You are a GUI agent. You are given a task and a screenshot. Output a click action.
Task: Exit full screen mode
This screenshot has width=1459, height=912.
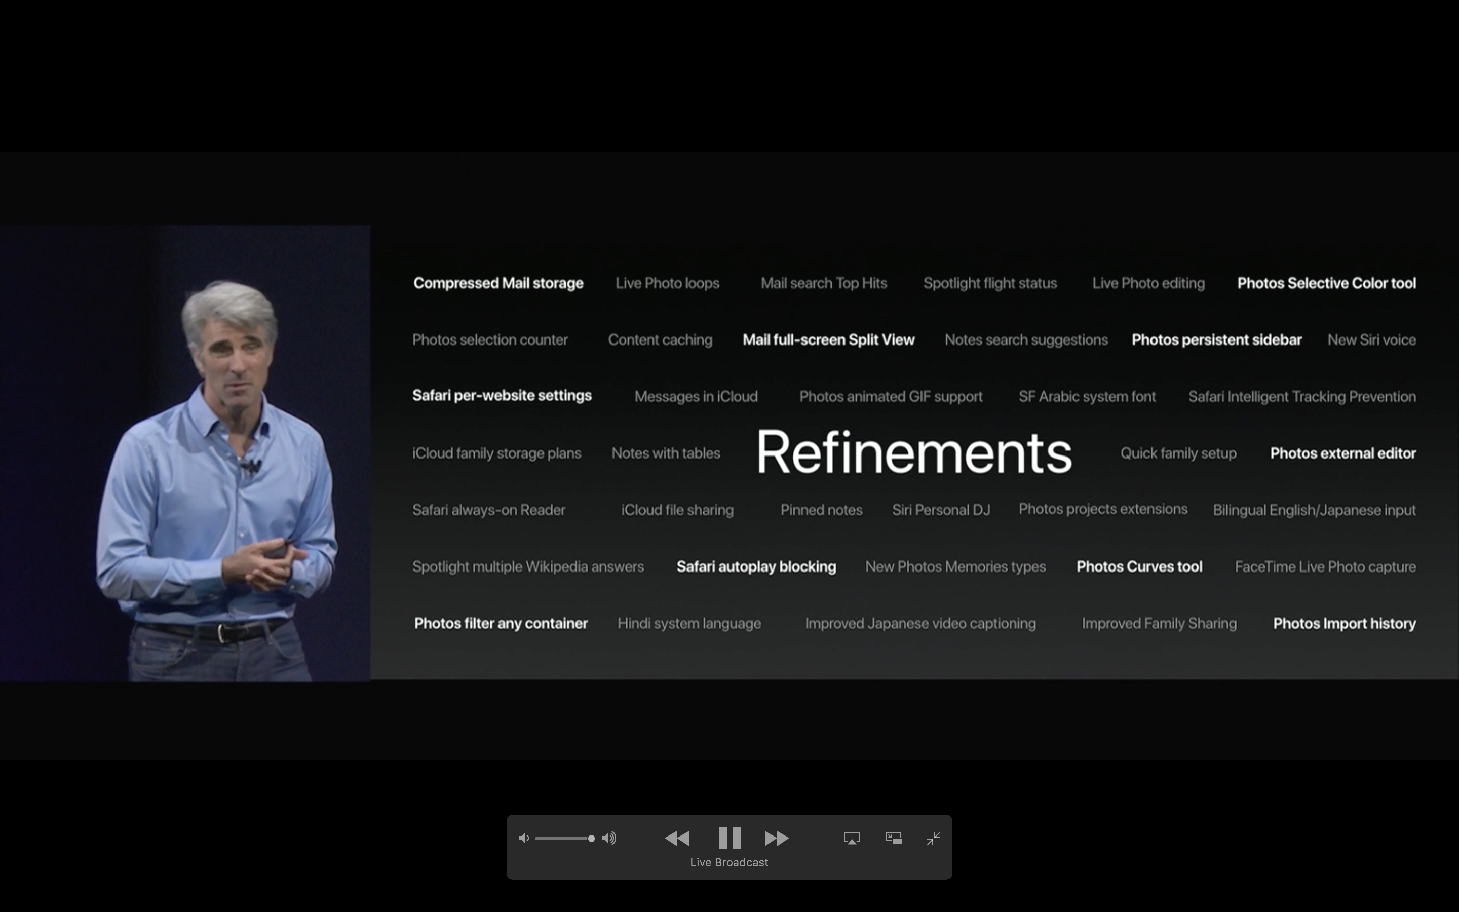pos(933,838)
